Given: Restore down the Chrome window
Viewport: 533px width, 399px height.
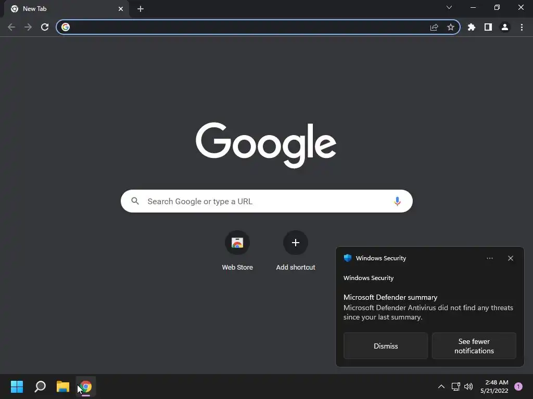Looking at the screenshot, I should click(x=497, y=7).
